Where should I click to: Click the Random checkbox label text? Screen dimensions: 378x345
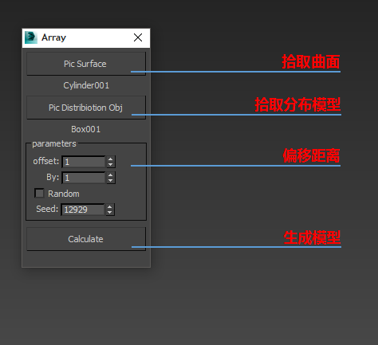(64, 194)
